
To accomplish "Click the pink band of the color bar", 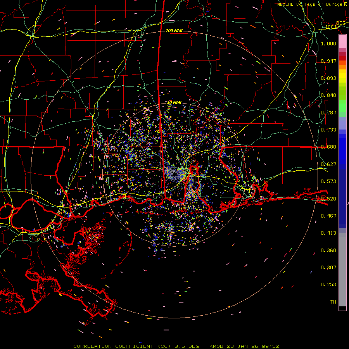I will tap(342, 41).
